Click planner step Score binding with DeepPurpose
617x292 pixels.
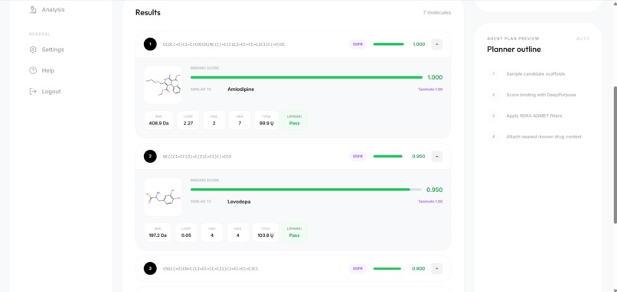tap(540, 95)
